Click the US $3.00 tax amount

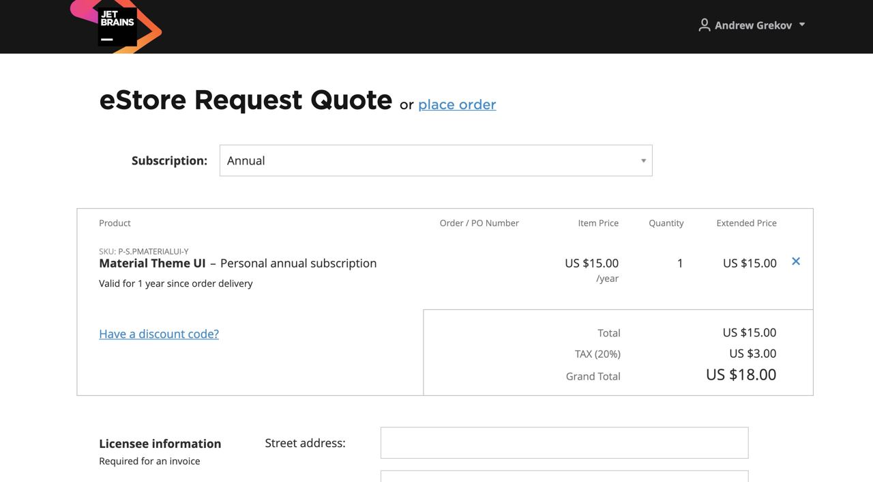[753, 354]
